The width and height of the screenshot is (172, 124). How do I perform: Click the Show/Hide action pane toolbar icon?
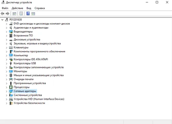point(33,14)
